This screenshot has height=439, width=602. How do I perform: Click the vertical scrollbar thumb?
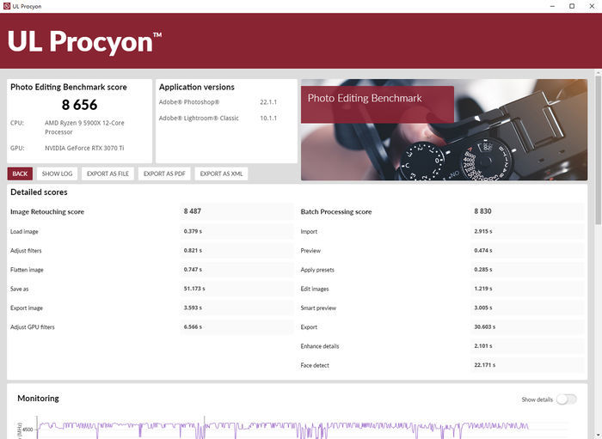coord(599,150)
